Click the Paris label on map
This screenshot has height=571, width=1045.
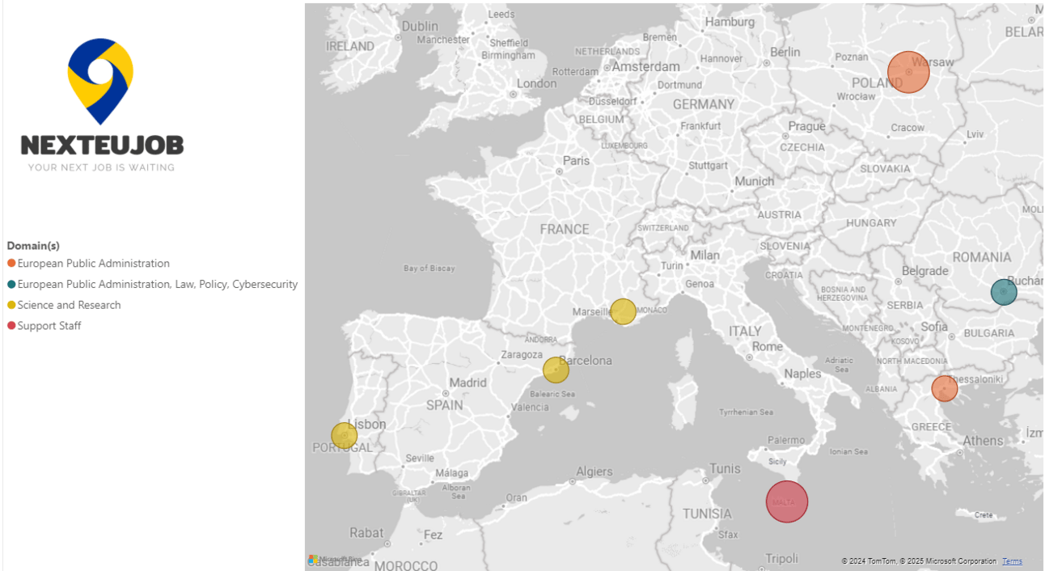coord(576,161)
